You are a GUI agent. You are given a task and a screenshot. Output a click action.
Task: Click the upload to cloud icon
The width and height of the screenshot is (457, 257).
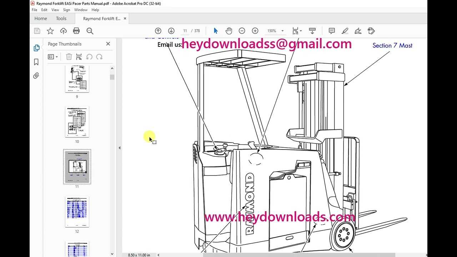63,31
